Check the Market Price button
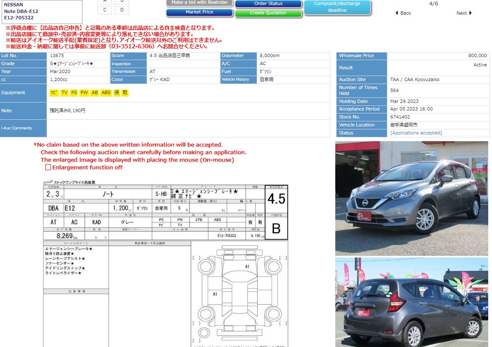 [x=199, y=12]
